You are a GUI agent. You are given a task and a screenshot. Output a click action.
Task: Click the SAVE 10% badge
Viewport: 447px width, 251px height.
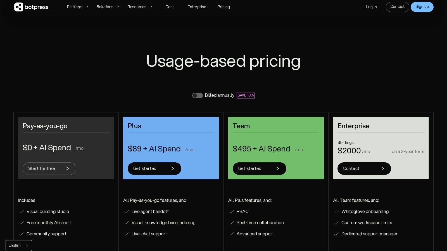[x=246, y=95]
